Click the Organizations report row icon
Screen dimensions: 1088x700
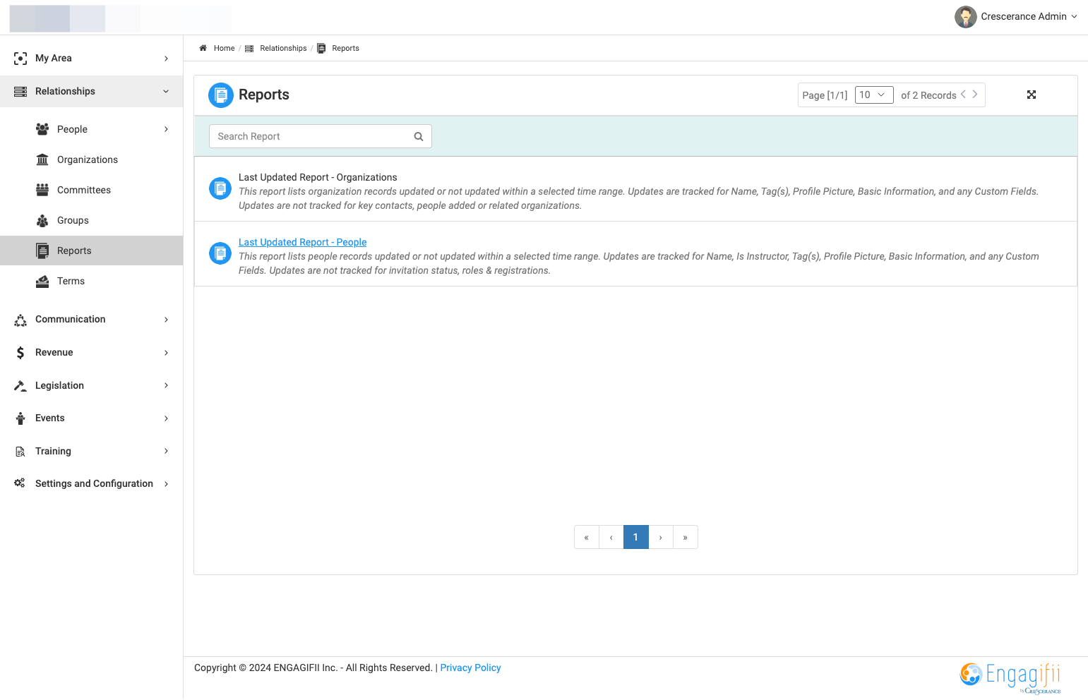[220, 188]
